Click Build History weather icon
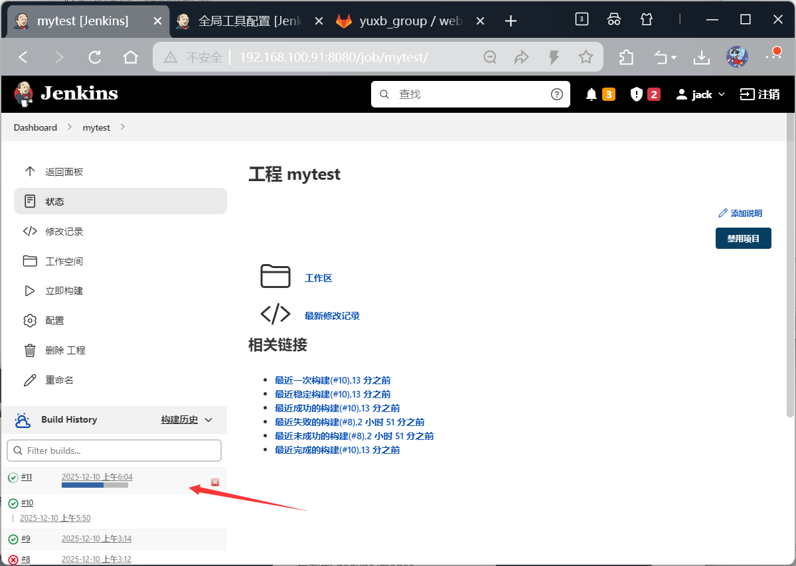796x566 pixels. click(23, 420)
